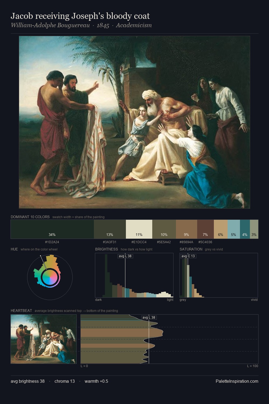Click the 'chroma 13' footer stat
The height and width of the screenshot is (404, 269).
(65, 381)
